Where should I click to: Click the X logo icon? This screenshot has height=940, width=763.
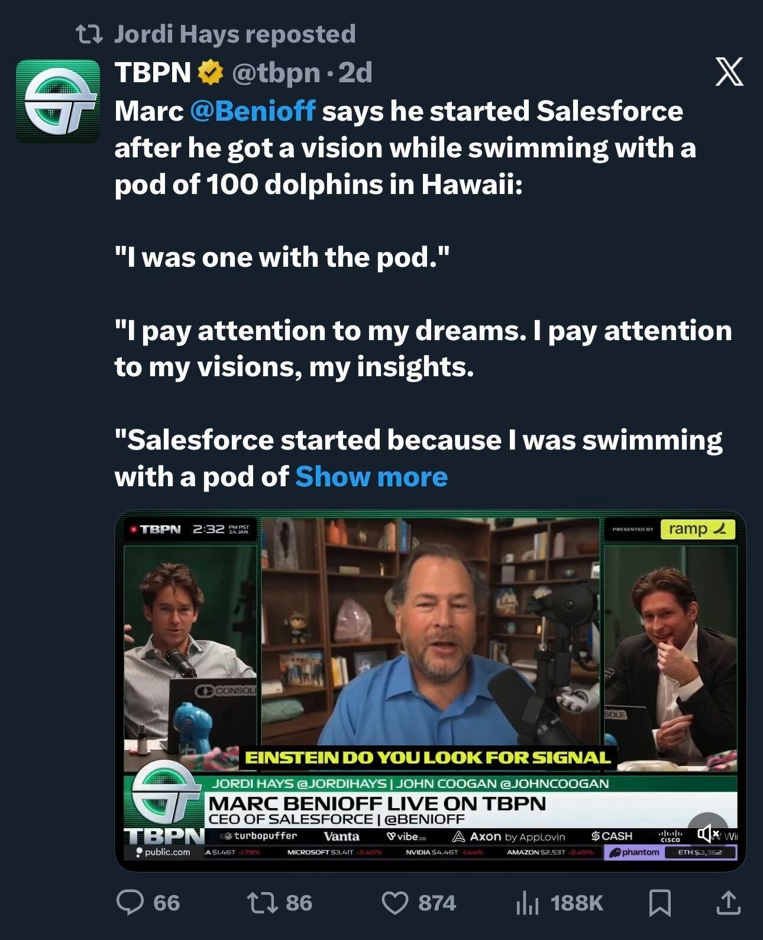tap(729, 72)
